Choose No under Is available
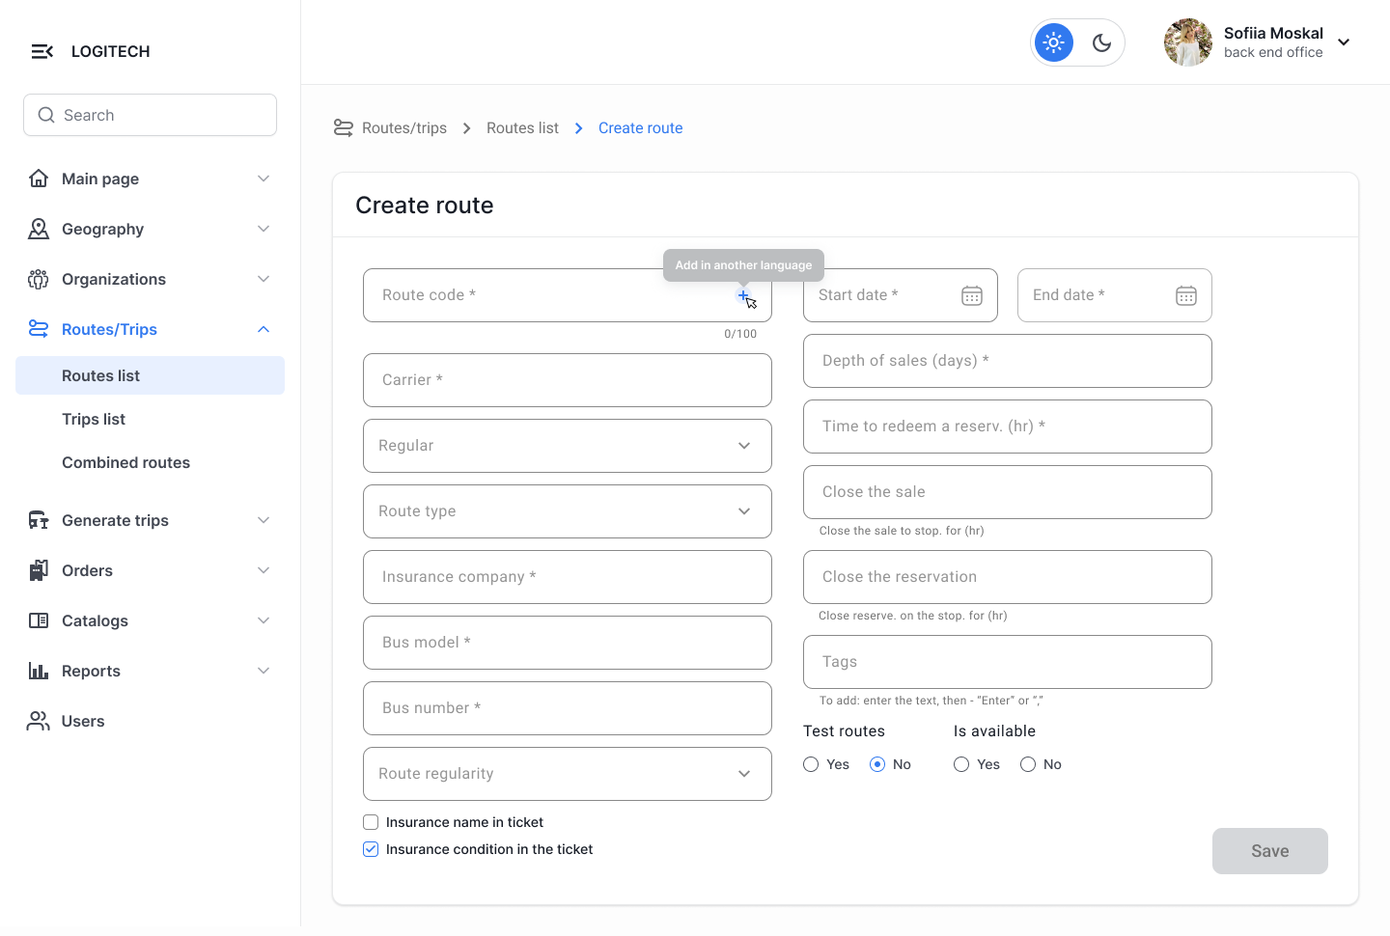 point(1027,763)
